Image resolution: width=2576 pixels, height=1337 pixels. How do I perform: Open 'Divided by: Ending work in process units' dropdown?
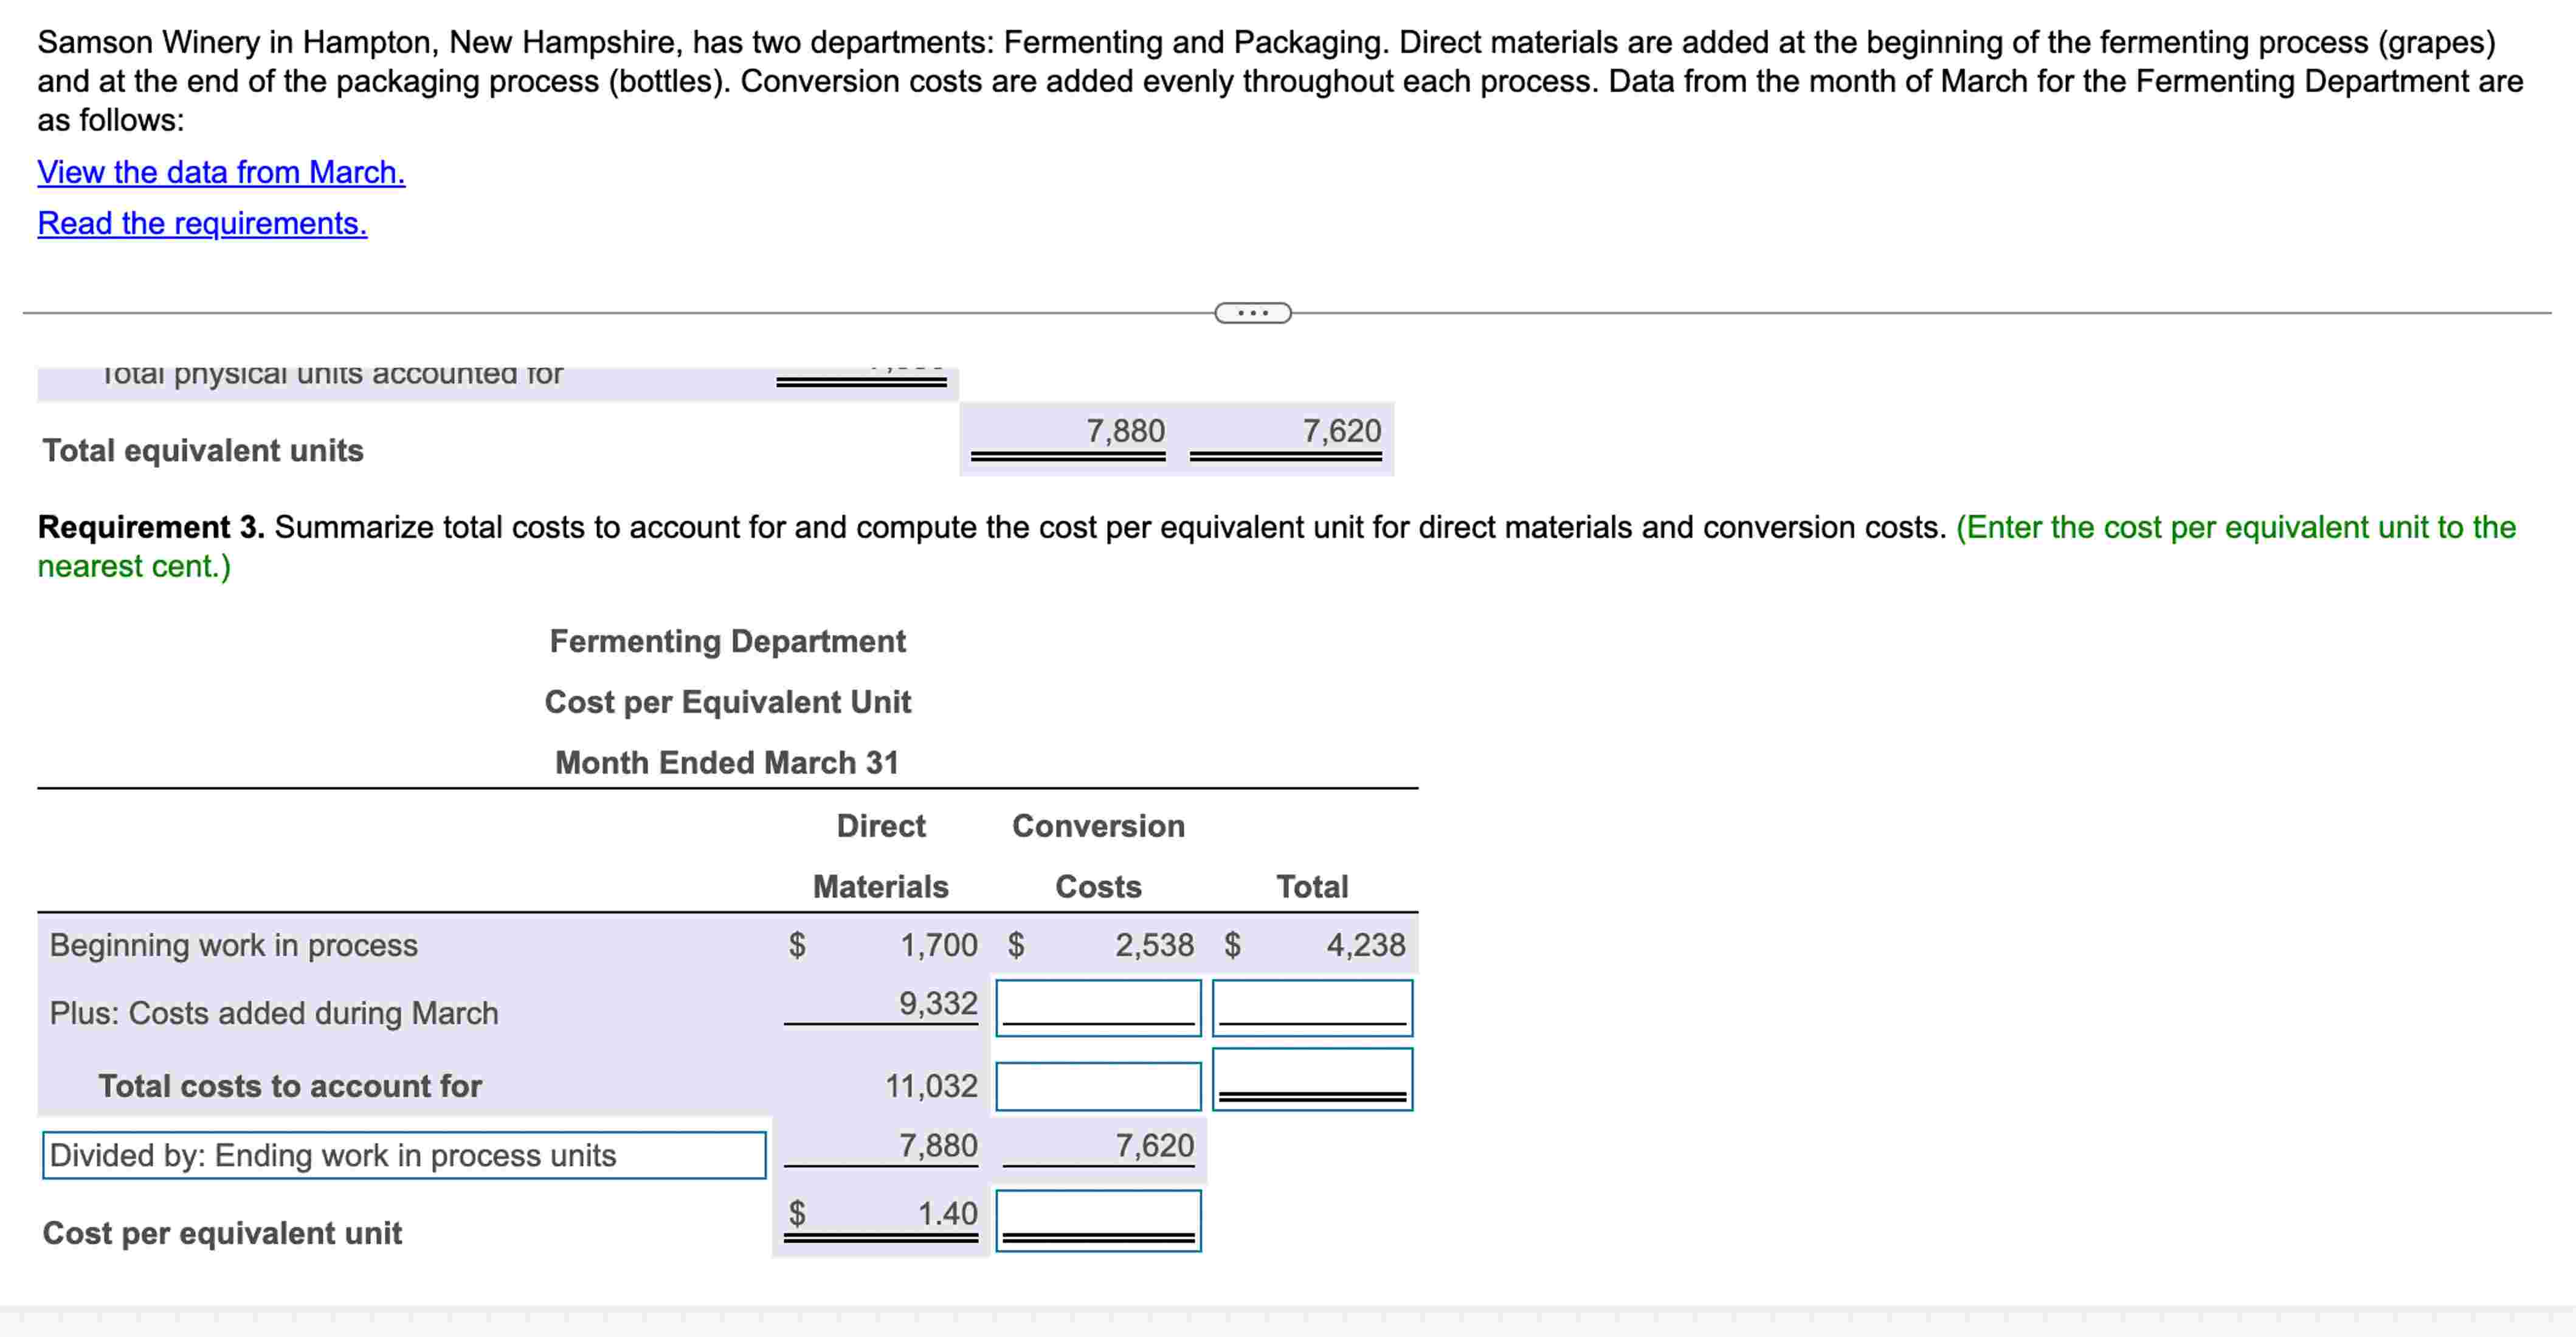(404, 1155)
